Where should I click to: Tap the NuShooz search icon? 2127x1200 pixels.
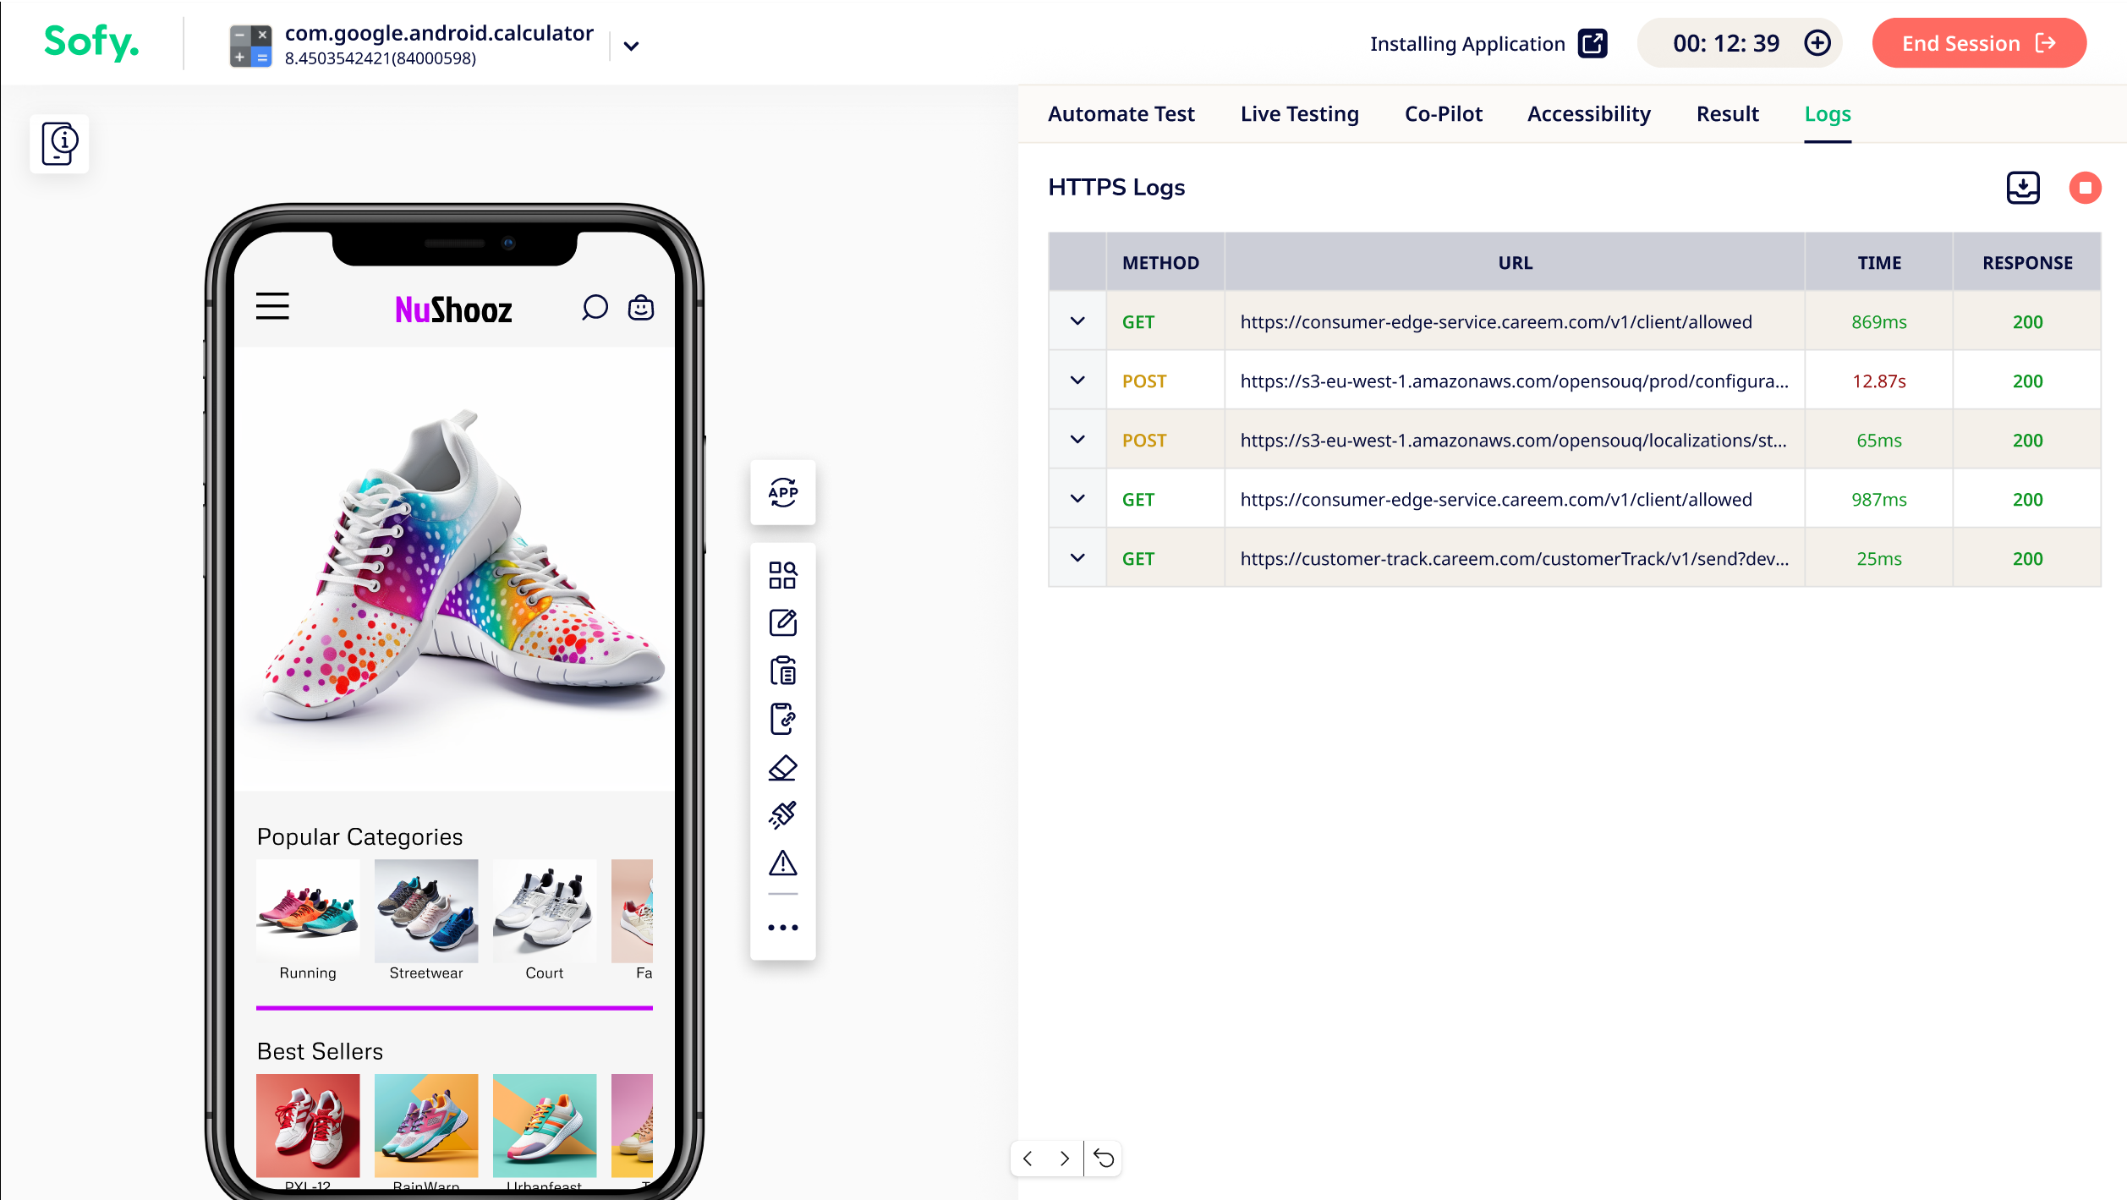tap(595, 308)
